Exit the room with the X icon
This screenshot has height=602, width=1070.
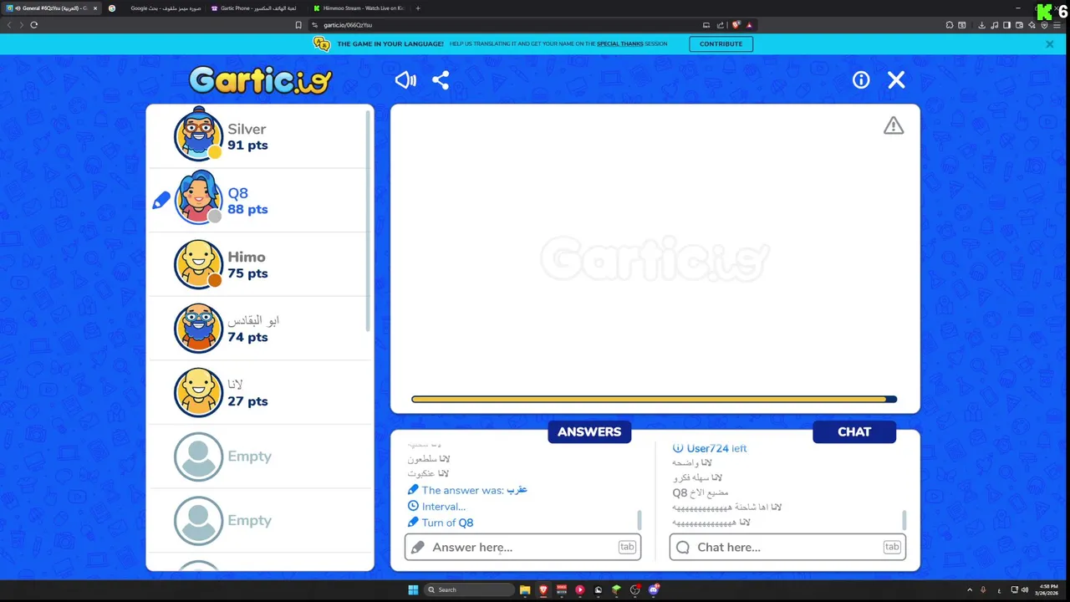(896, 79)
